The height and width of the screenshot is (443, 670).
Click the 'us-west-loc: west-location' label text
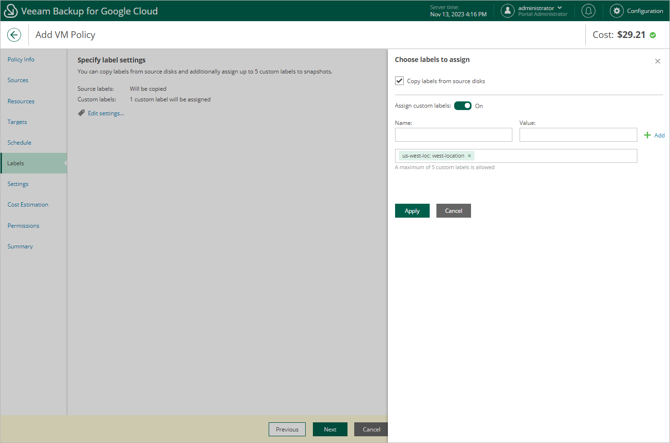433,156
